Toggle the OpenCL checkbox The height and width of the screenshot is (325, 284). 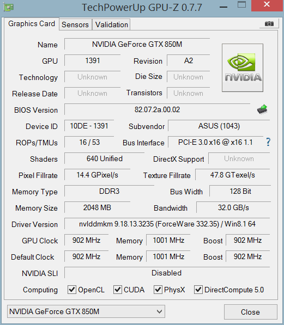[72, 290]
